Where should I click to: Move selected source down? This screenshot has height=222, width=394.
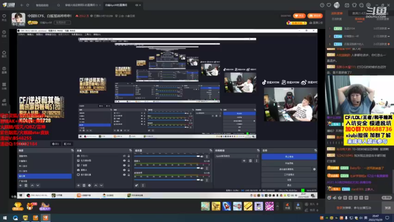101,185
